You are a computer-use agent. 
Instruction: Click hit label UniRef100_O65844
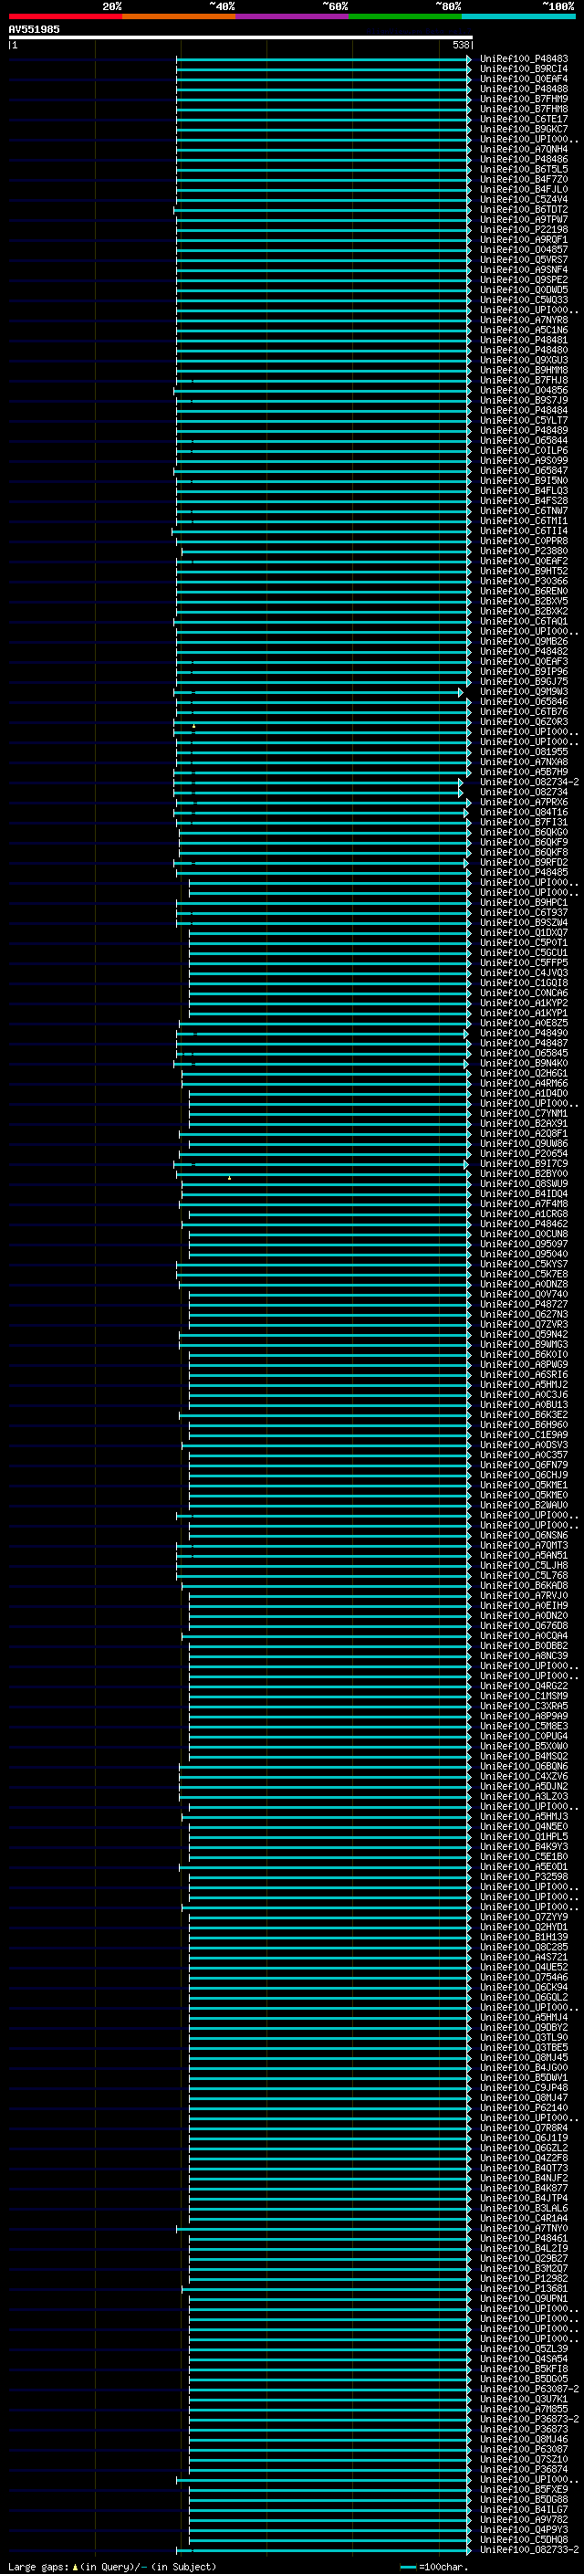pyautogui.click(x=524, y=441)
